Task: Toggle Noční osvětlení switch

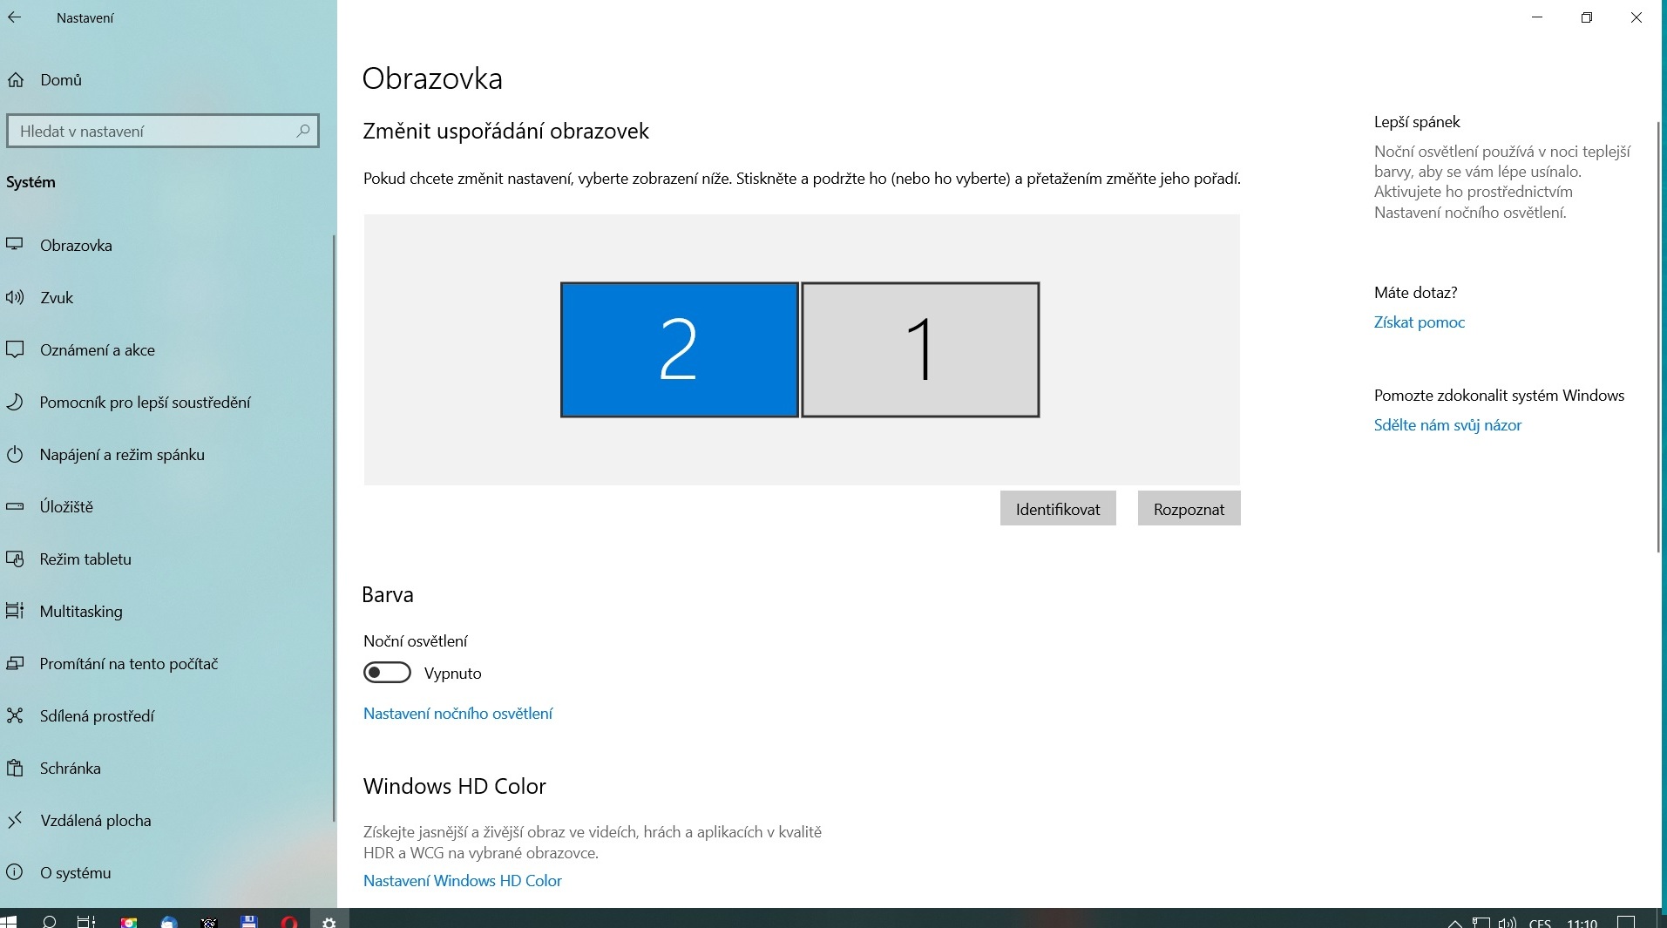Action: pos(387,673)
